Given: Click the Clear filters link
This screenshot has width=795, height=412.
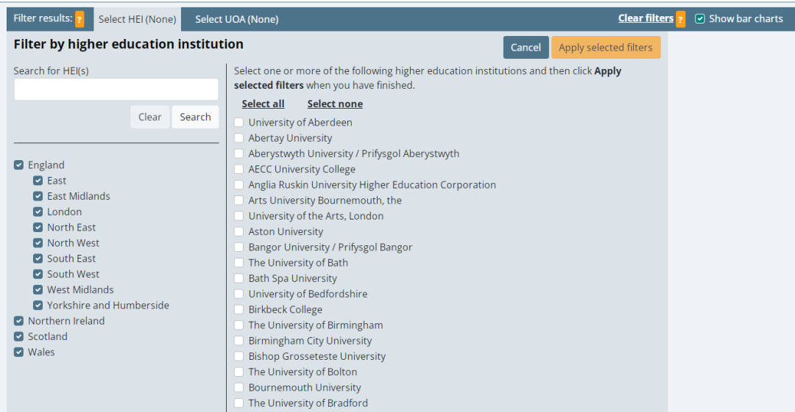Looking at the screenshot, I should [646, 18].
